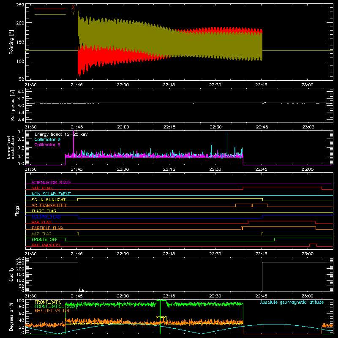The width and height of the screenshot is (338, 338).
Task: Click the Roll period axis title
Action: pos(13,105)
